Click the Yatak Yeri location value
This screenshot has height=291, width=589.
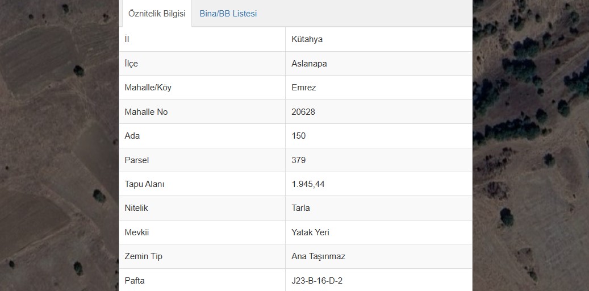tap(310, 232)
